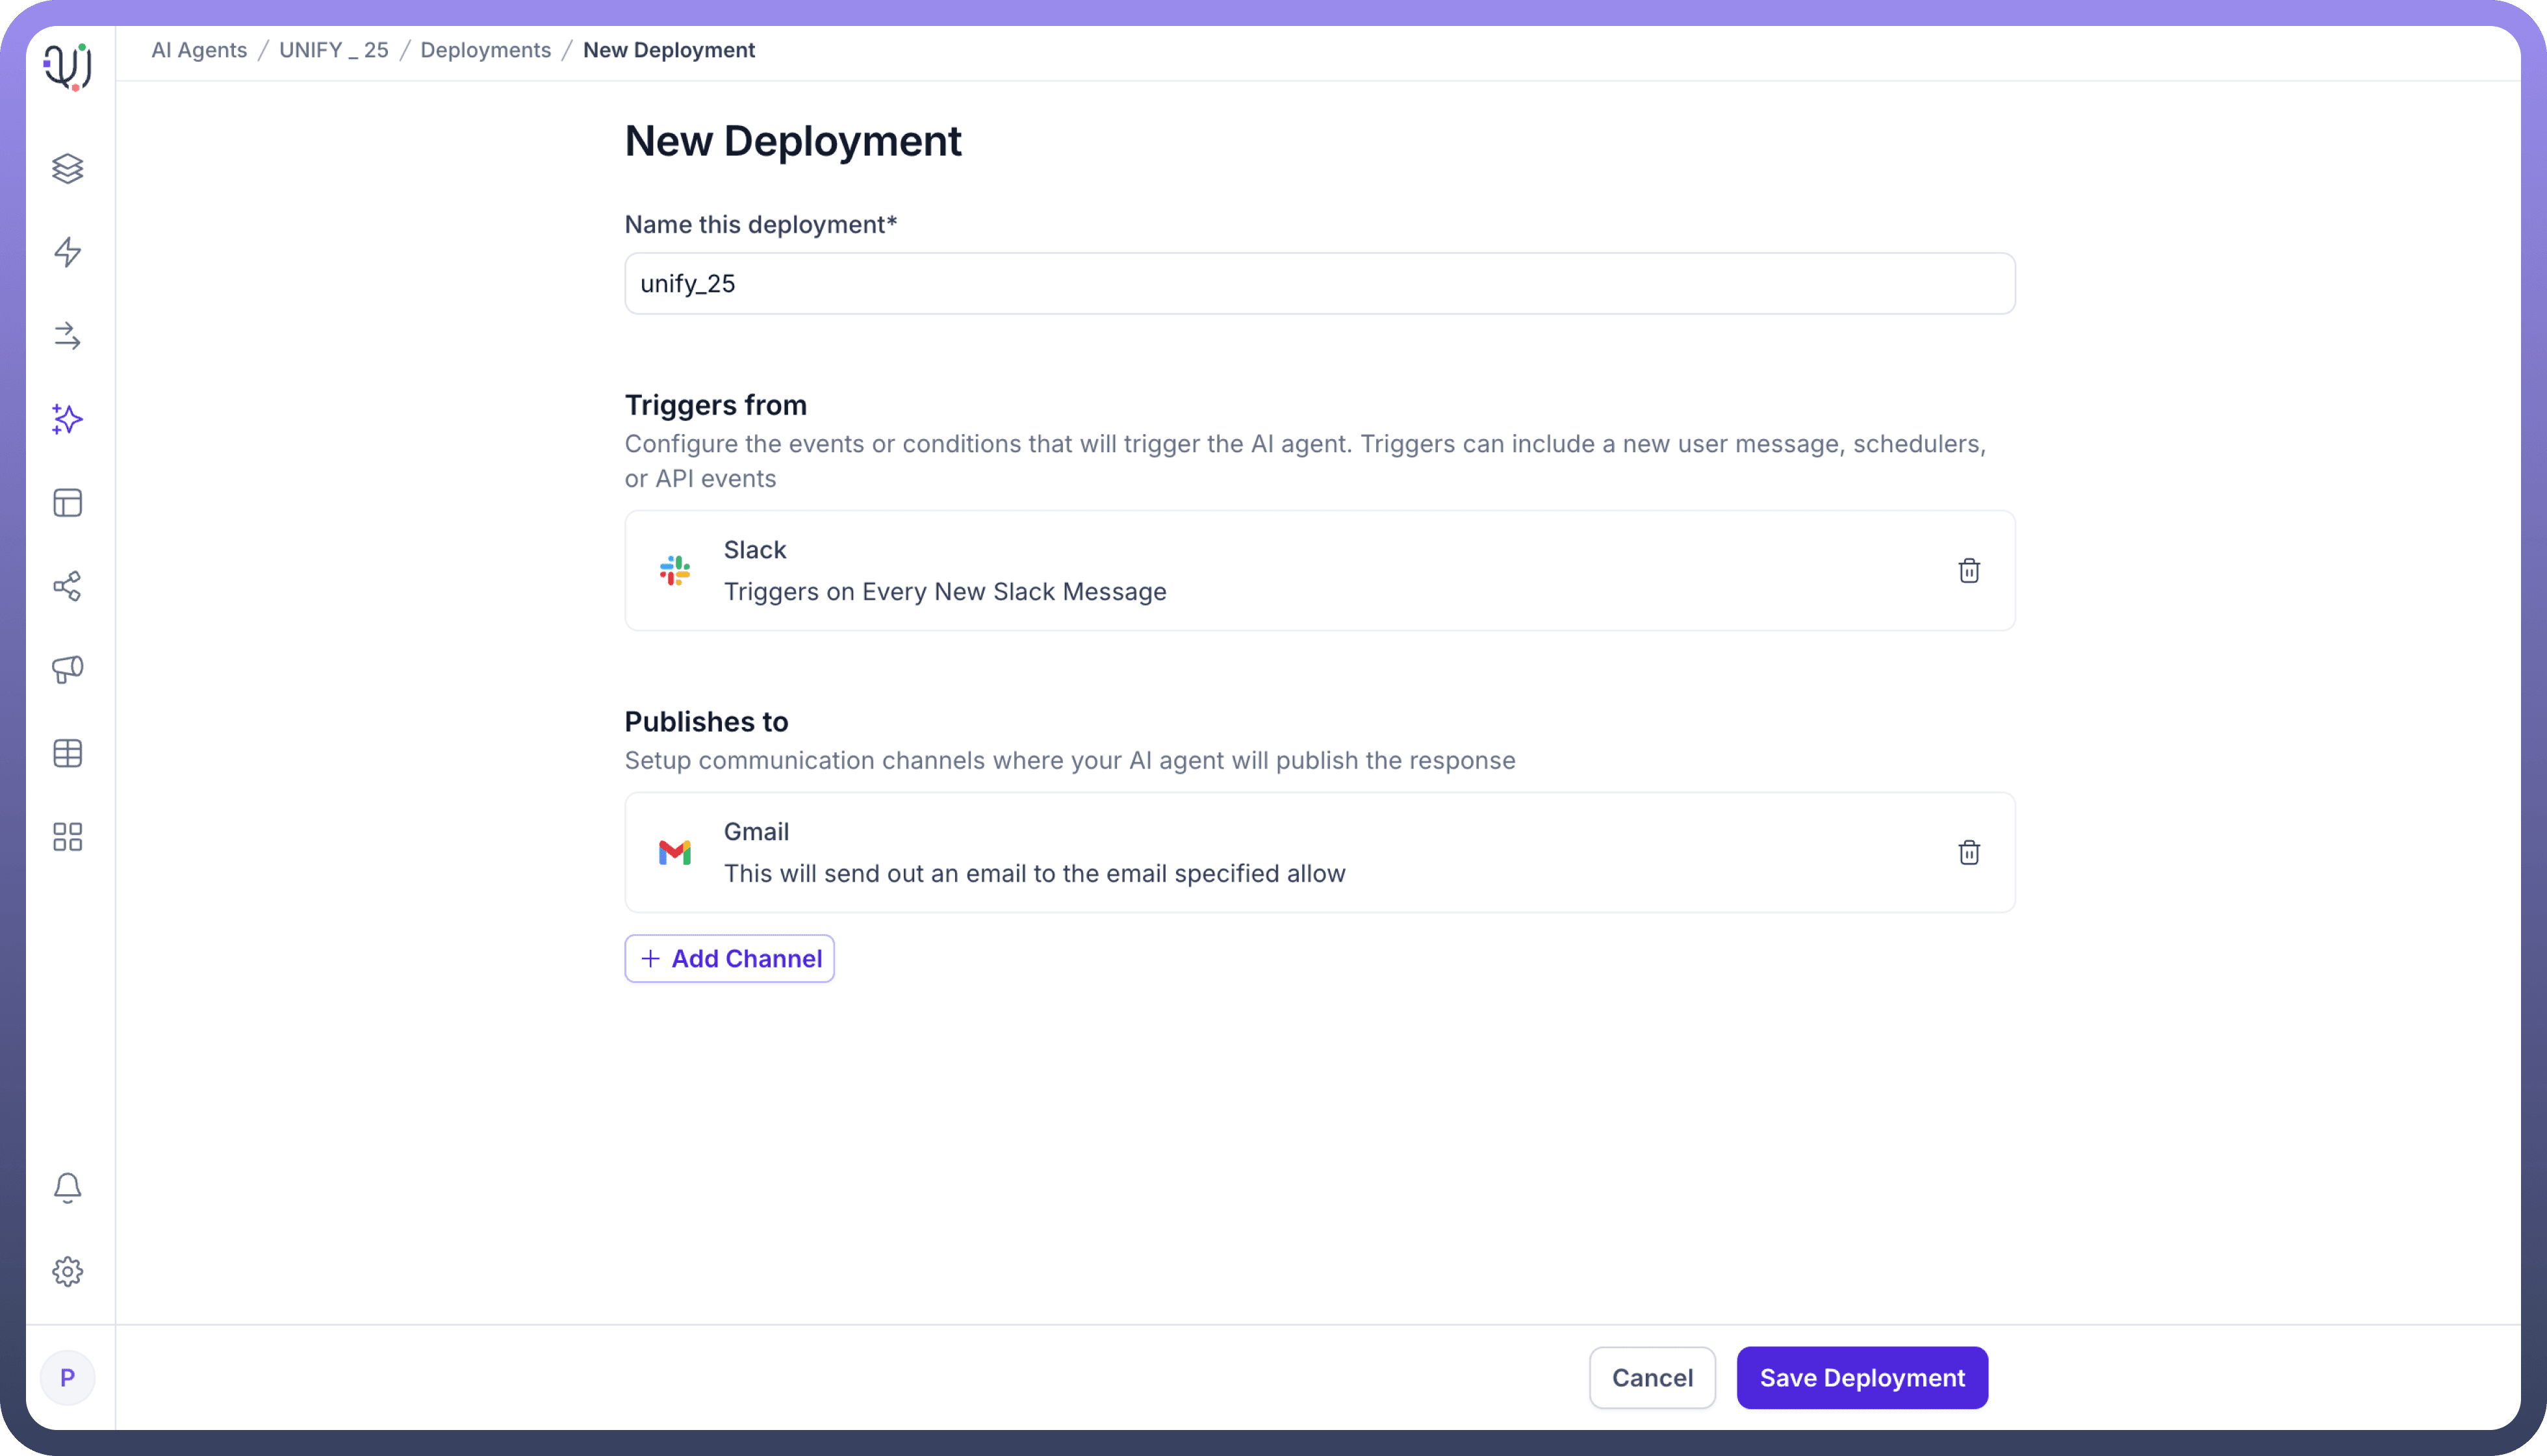Image resolution: width=2547 pixels, height=1456 pixels.
Task: Open the share nodes sidebar icon
Action: click(x=67, y=586)
